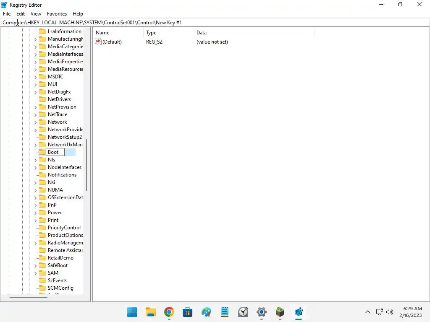The width and height of the screenshot is (430, 322).
Task: Expand the SafeBoot key
Action: point(35,265)
